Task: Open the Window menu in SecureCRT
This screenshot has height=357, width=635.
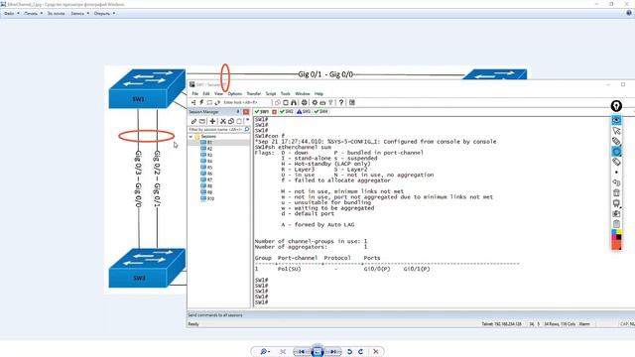Action: (302, 93)
